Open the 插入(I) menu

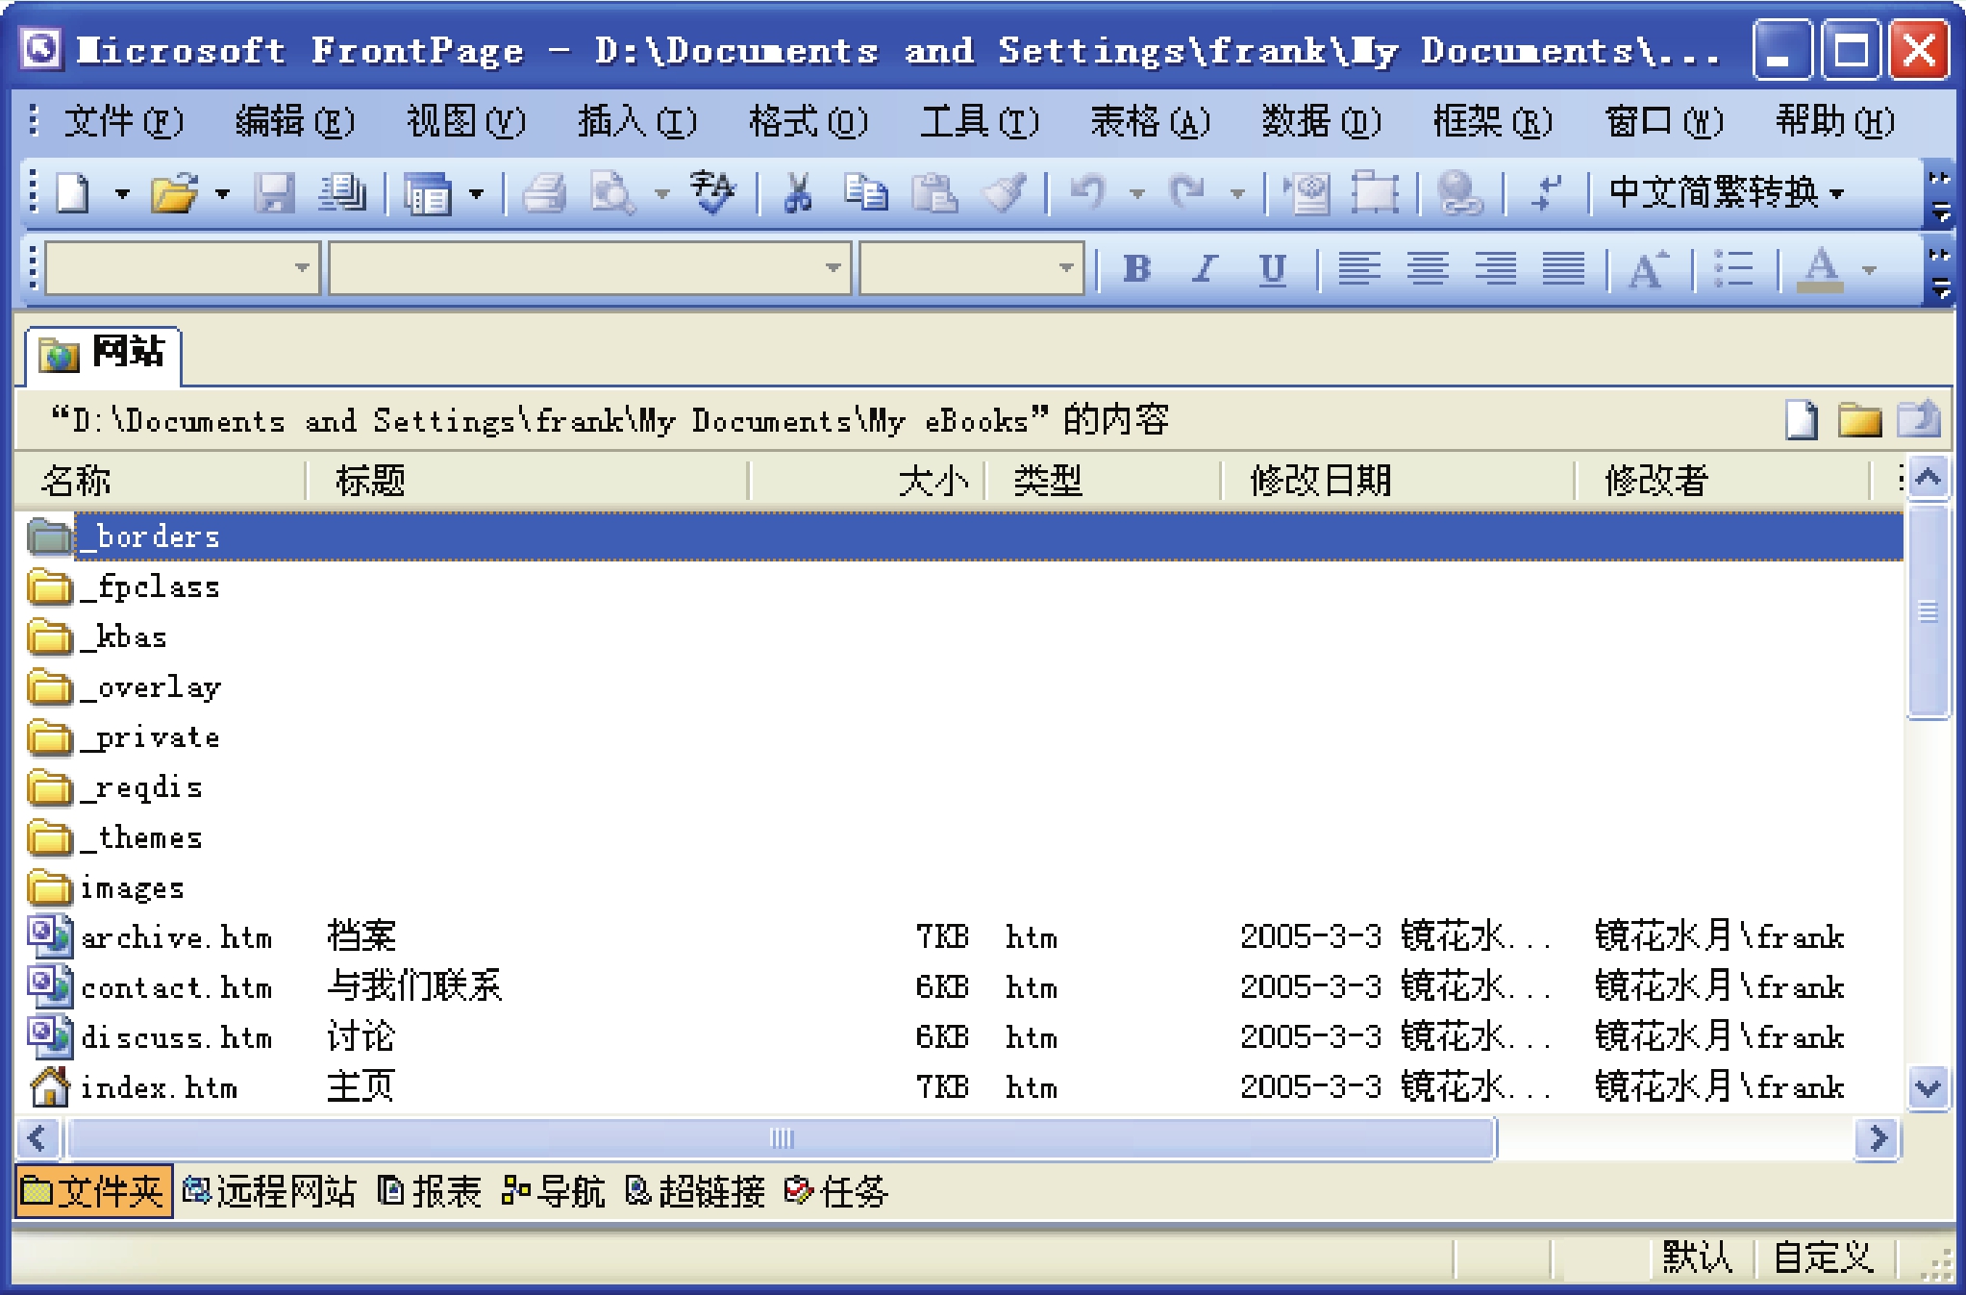637,121
